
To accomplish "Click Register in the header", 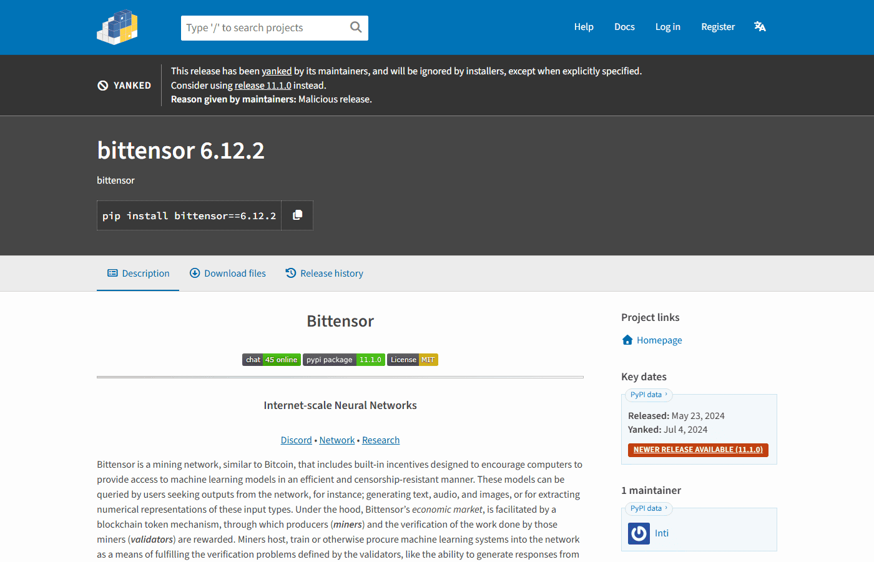I will pos(718,27).
